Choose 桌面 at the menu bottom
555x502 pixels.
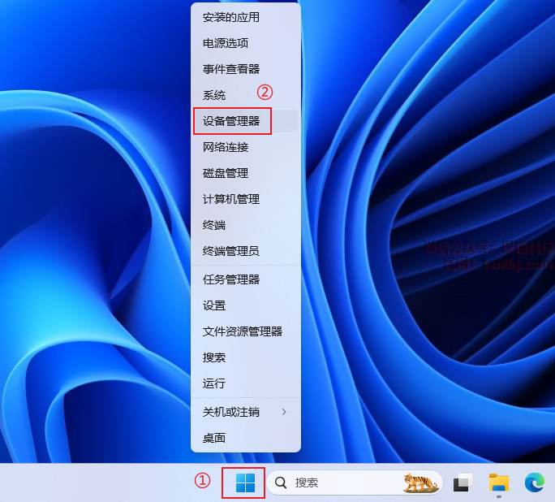coord(246,438)
